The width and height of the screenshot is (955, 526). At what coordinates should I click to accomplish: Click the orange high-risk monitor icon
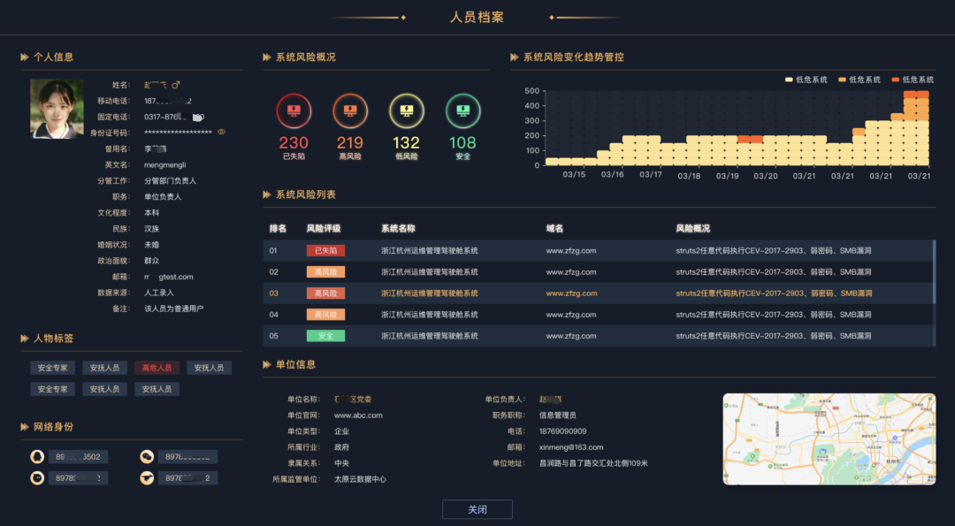350,111
